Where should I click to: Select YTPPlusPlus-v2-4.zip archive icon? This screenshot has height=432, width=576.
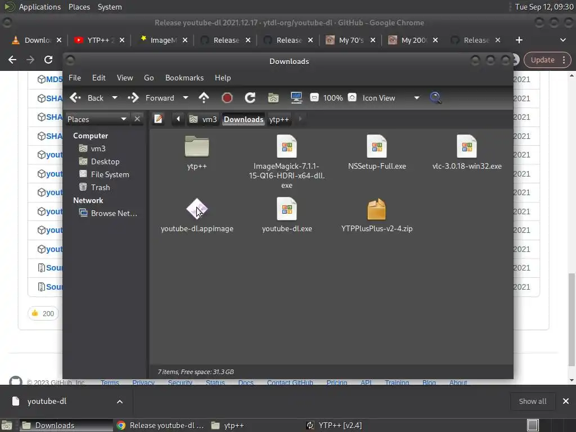tap(376, 209)
